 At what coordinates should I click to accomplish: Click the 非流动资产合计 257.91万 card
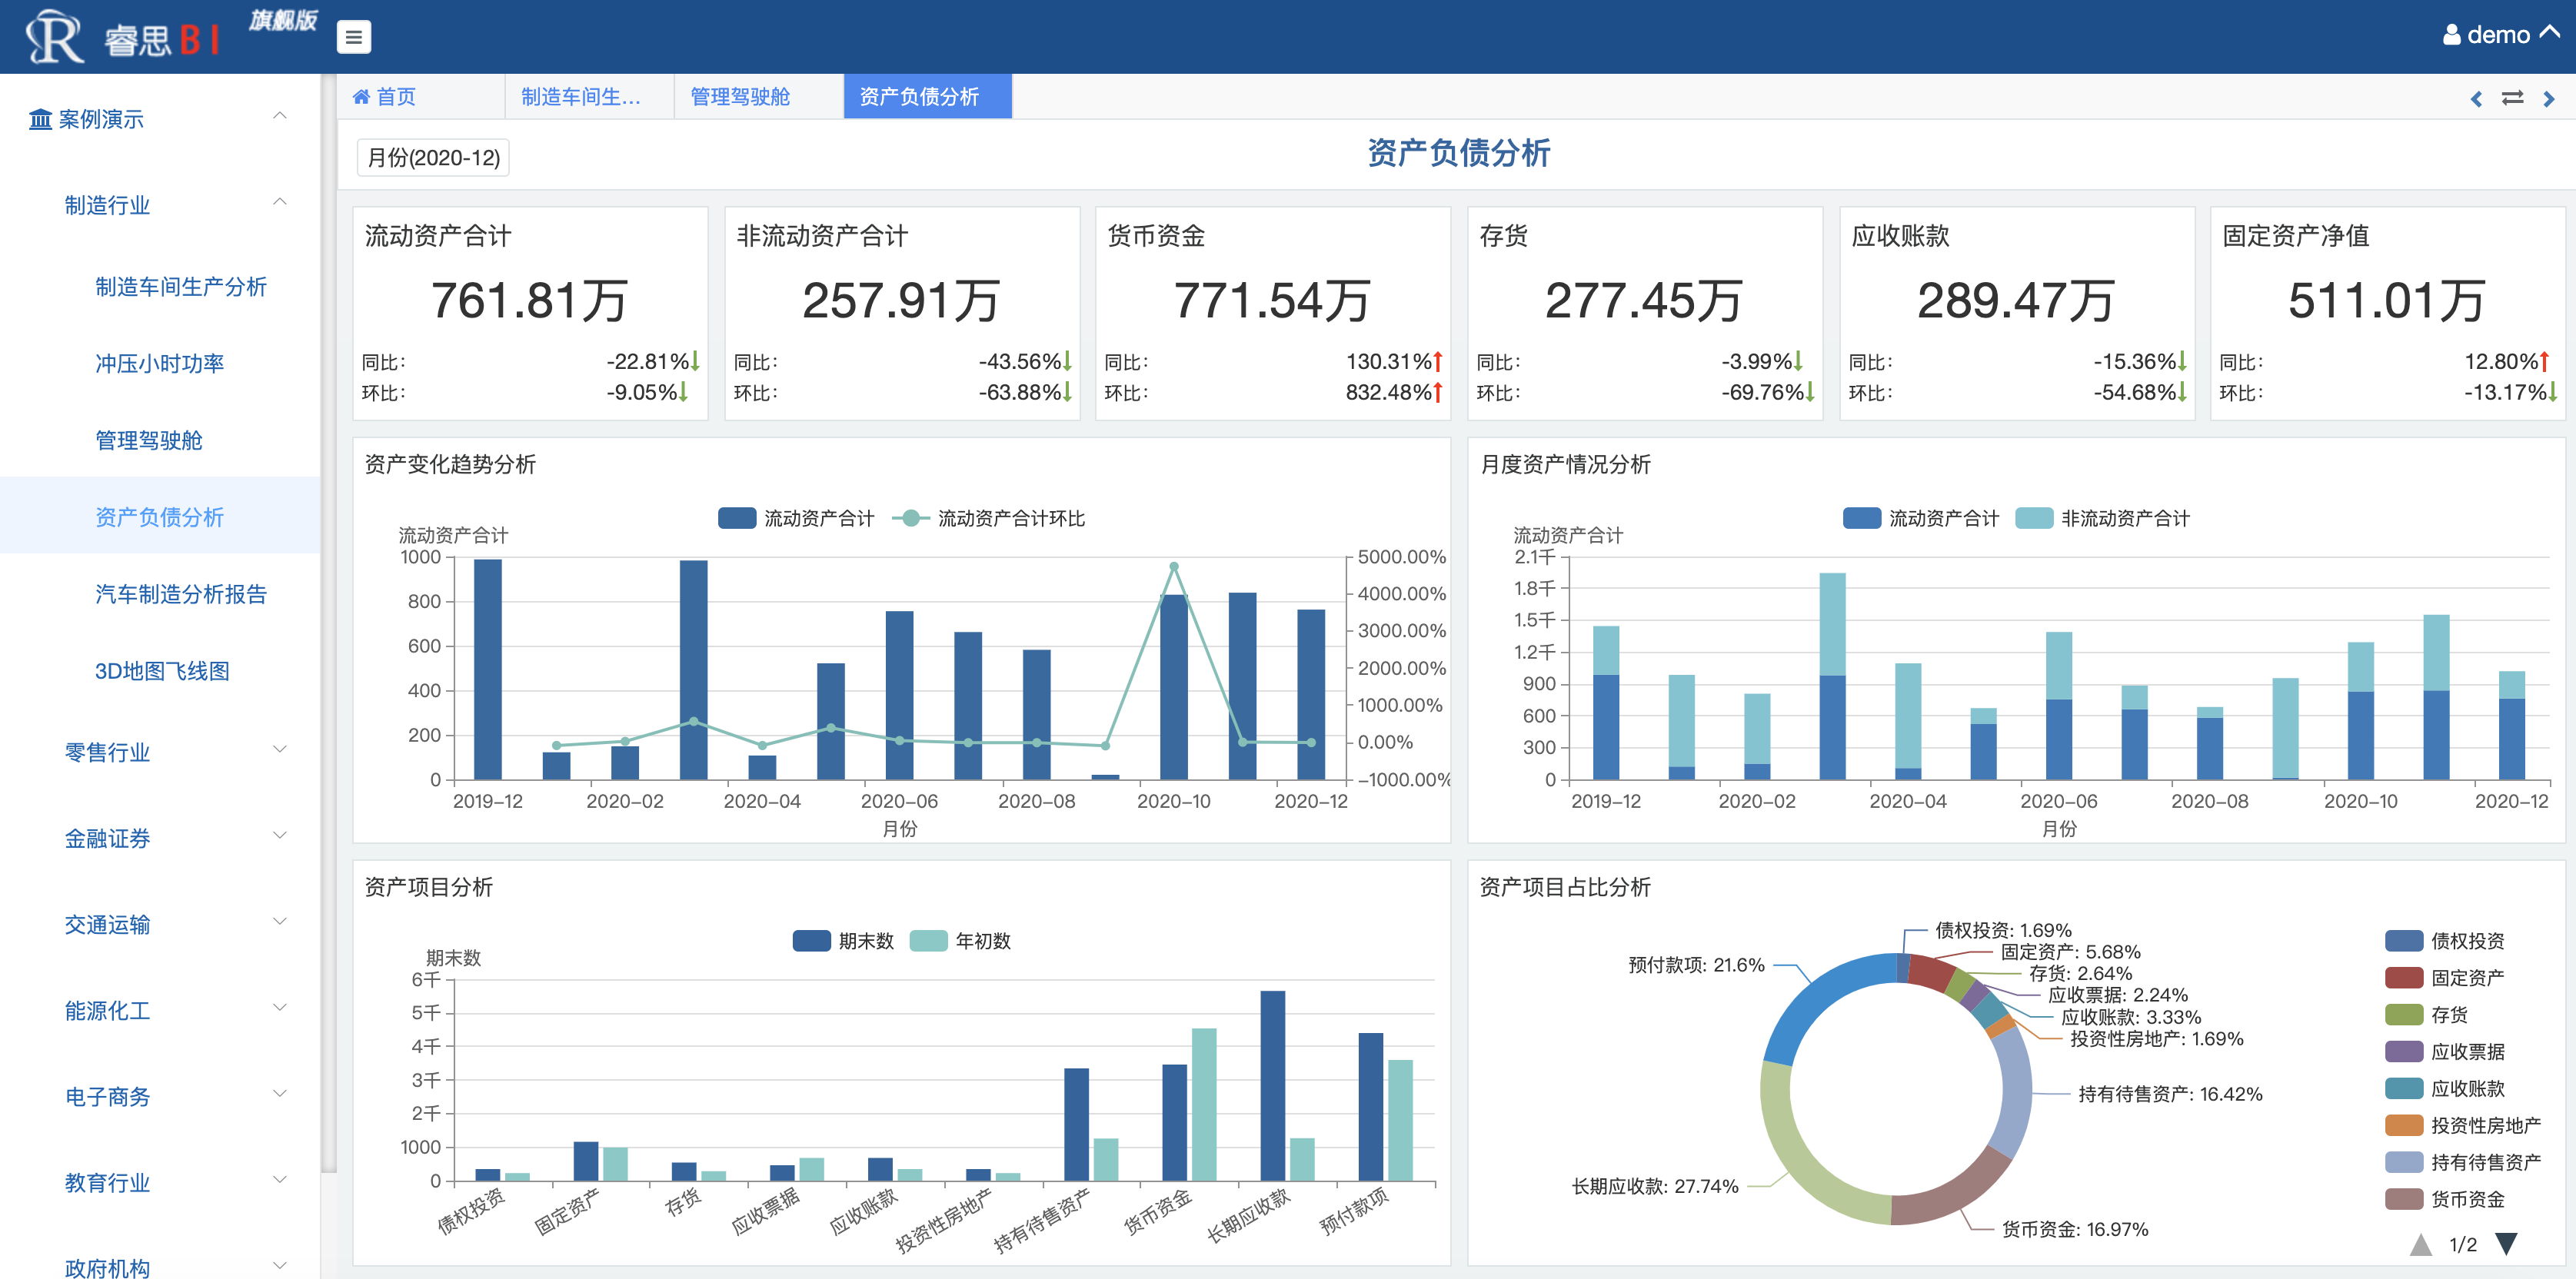click(x=901, y=314)
